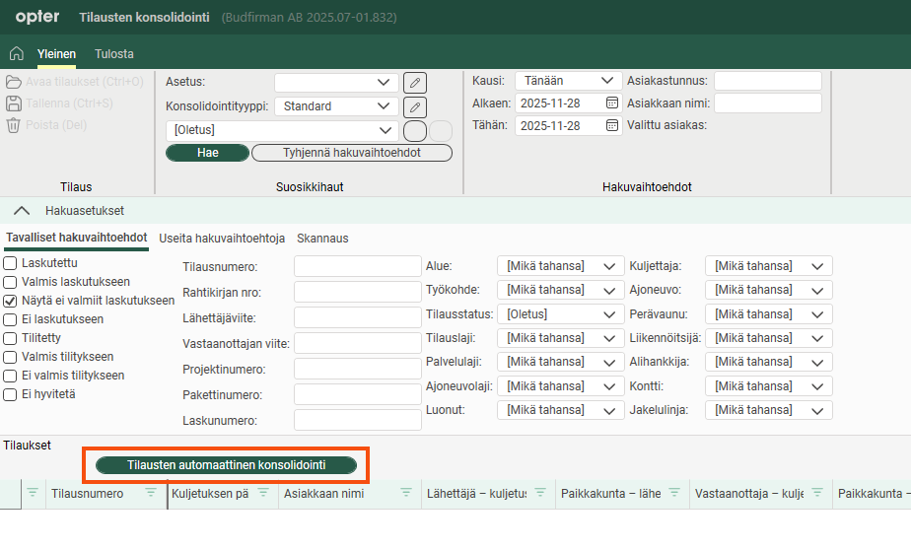Image resolution: width=911 pixels, height=551 pixels.
Task: Switch to the Tulosta tab
Action: 113,54
